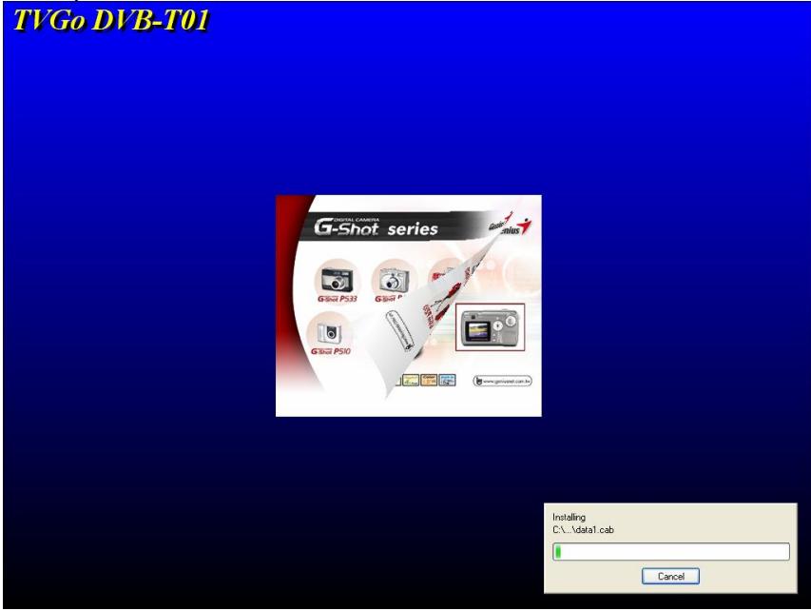Click the Cancel button in install dialog
The width and height of the screenshot is (811, 611).
(x=670, y=577)
